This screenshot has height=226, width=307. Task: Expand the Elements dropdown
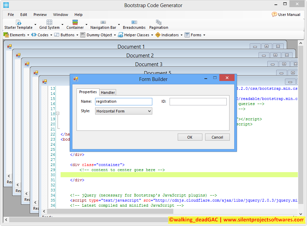[28, 35]
